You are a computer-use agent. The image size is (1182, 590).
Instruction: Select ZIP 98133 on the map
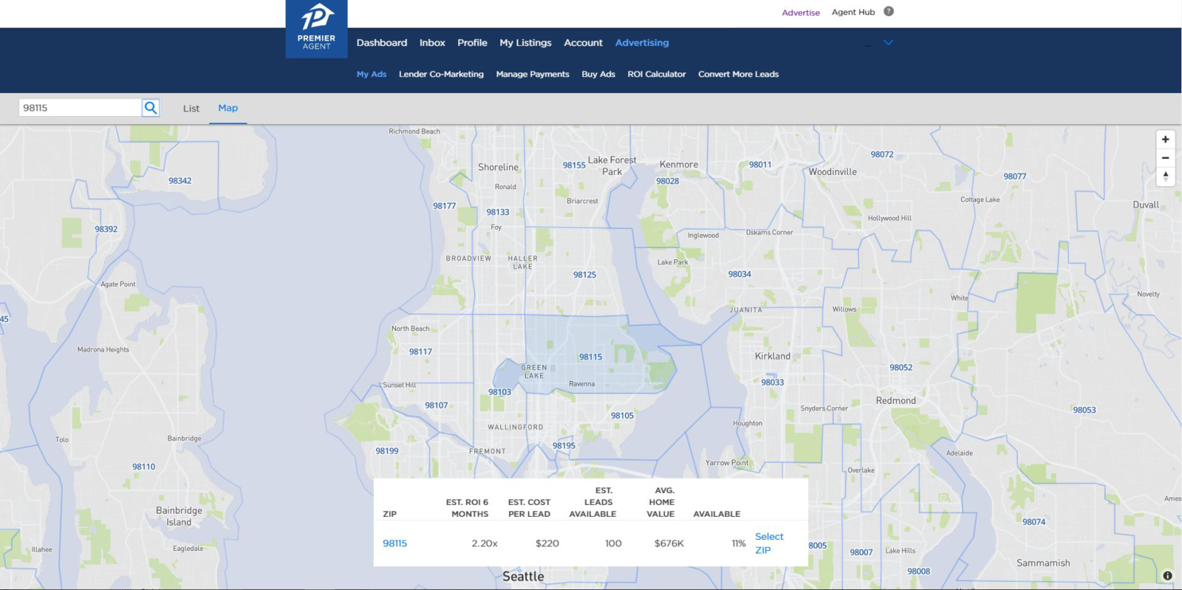497,213
